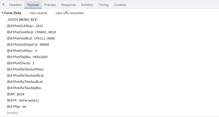Click the (empty) entry

pos(12,113)
